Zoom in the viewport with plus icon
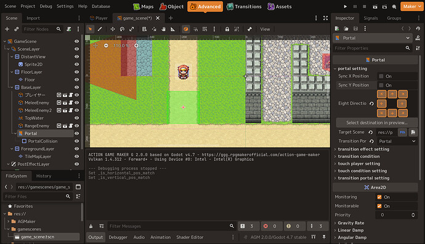The image size is (425, 244). pyautogui.click(x=136, y=45)
